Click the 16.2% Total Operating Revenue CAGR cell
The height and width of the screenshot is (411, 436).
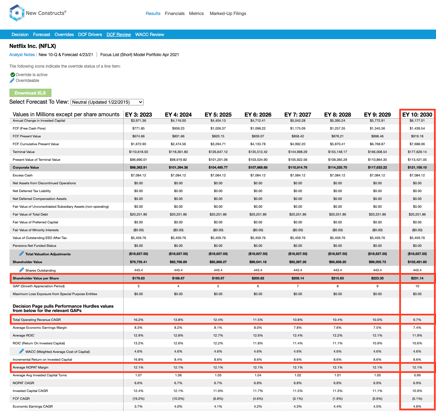click(139, 320)
